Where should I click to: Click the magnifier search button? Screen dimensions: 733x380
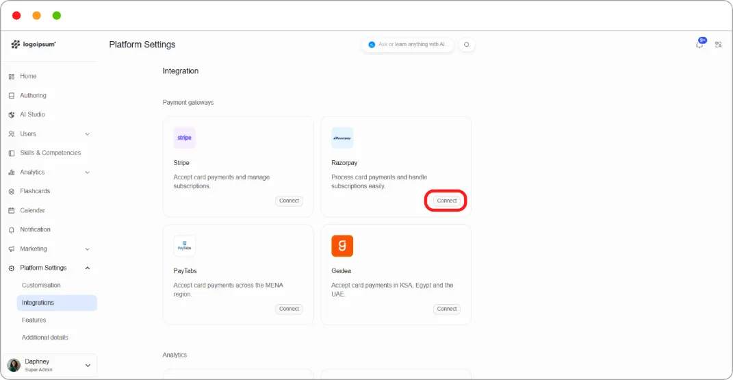(467, 45)
